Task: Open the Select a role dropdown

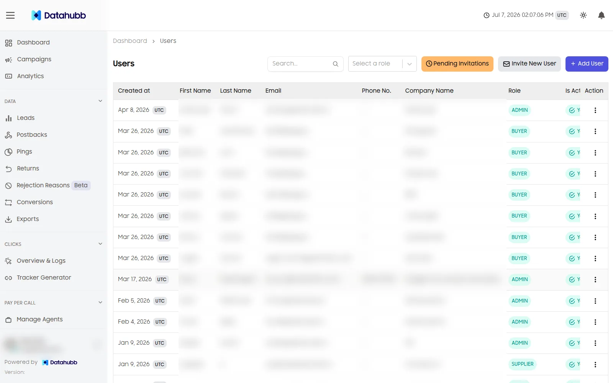Action: click(x=382, y=64)
